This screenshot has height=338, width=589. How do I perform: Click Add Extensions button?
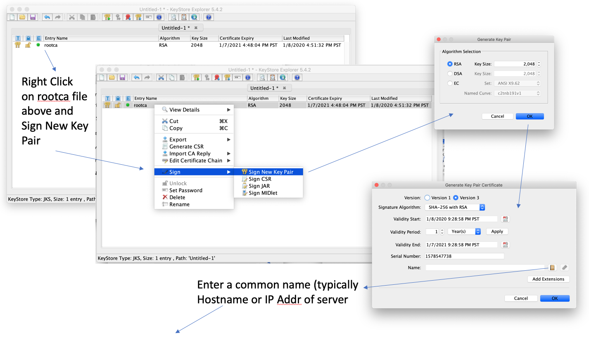click(x=549, y=279)
